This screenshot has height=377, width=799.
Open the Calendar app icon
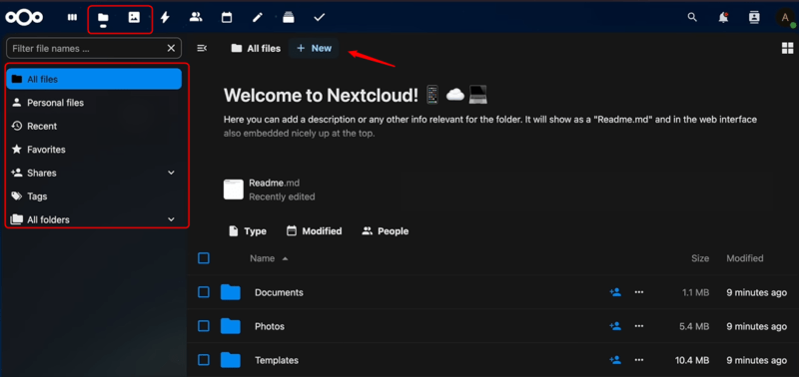coord(227,17)
